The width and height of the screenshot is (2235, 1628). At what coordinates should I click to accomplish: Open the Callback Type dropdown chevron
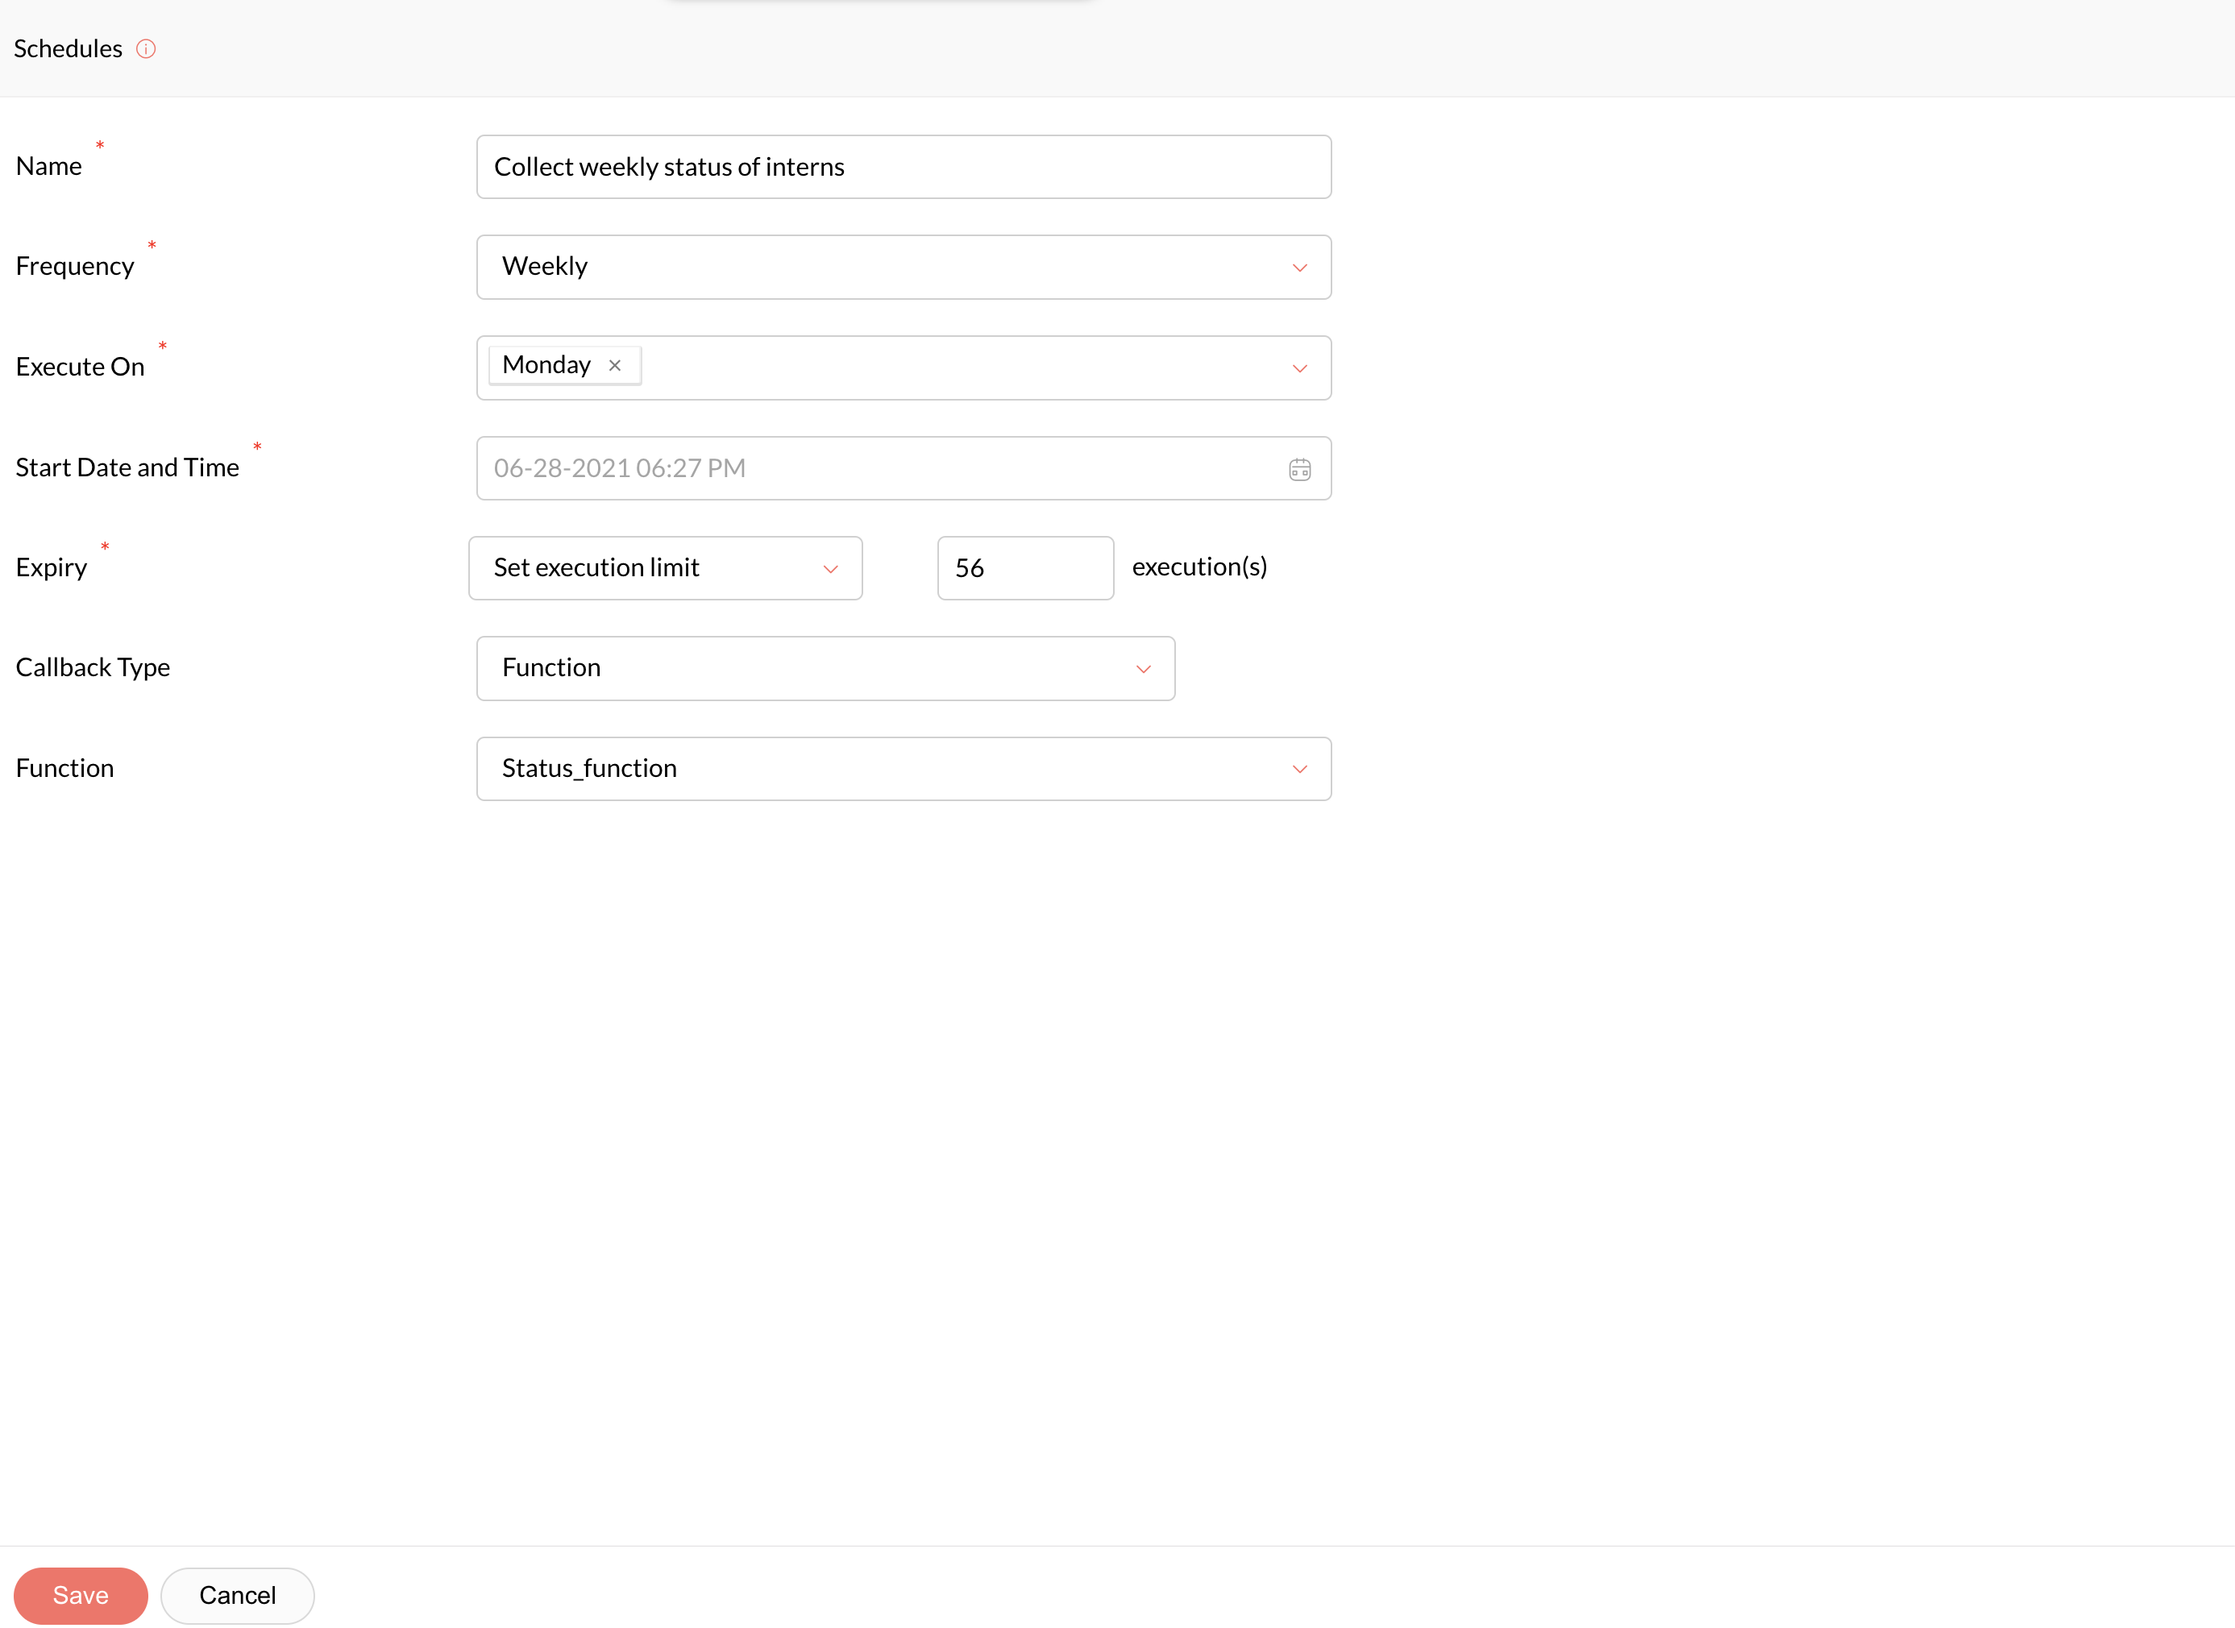click(1143, 669)
